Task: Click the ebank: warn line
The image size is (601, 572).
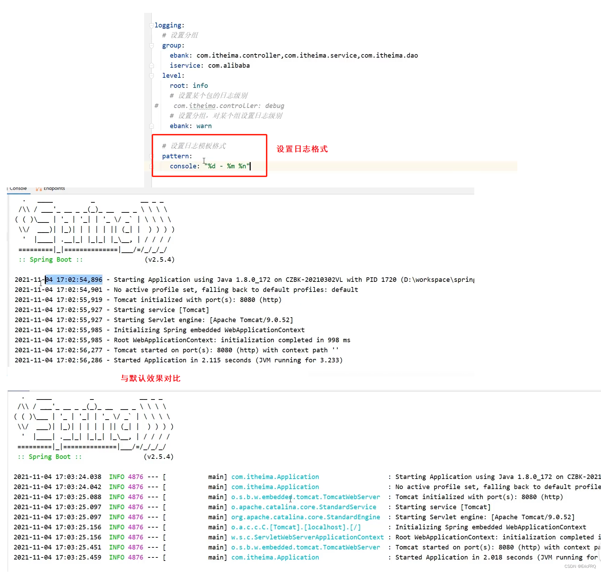Action: click(x=191, y=126)
